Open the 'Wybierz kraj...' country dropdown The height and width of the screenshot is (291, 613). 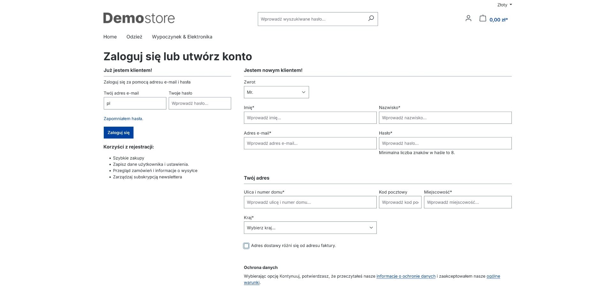pyautogui.click(x=310, y=228)
